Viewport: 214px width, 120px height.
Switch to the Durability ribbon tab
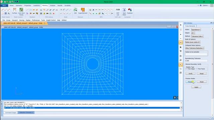coord(68,6)
